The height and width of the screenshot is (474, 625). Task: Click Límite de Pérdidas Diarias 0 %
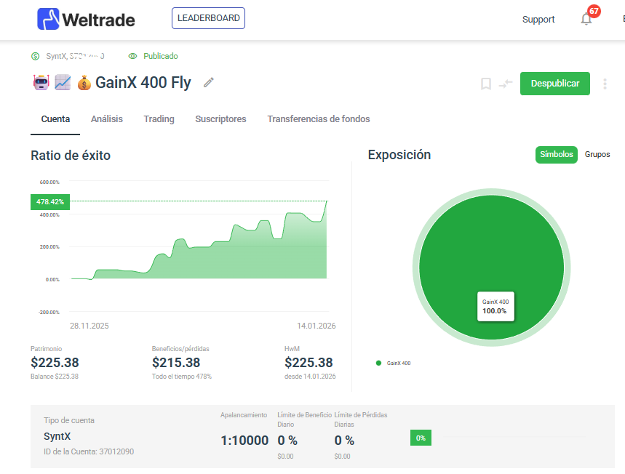(x=344, y=441)
